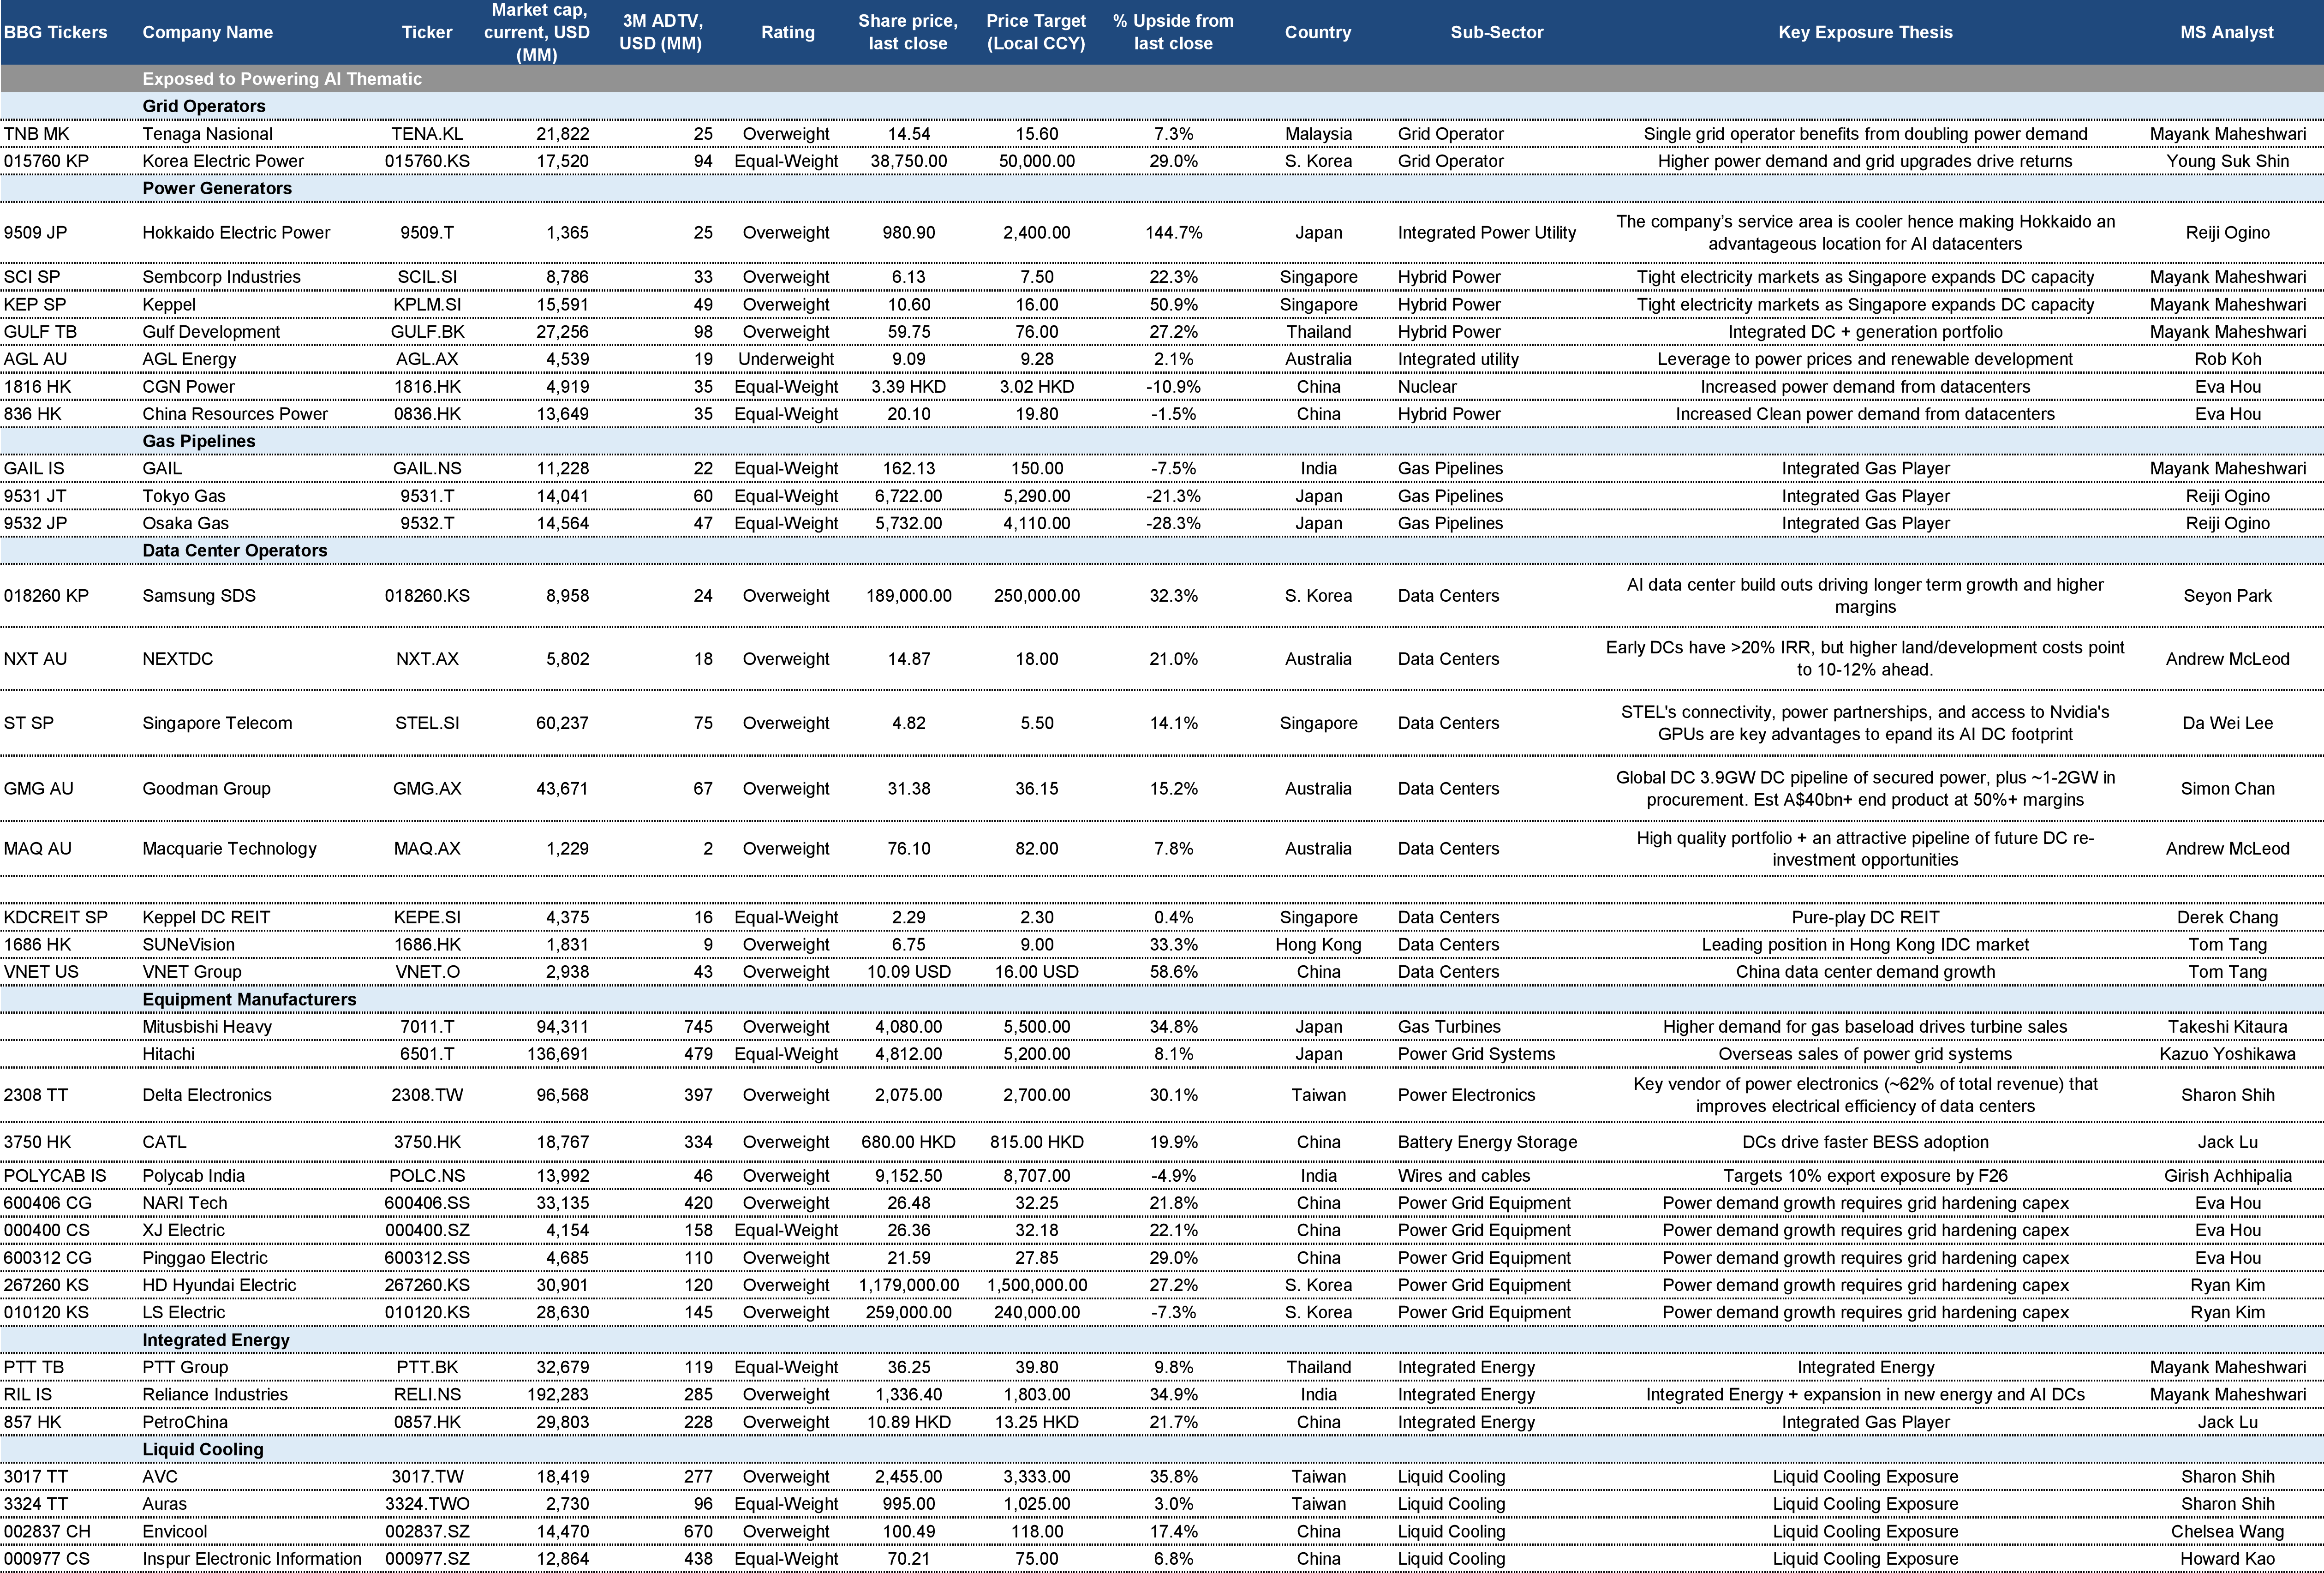Click the "CGN Power" company cell
The height and width of the screenshot is (1573, 2324).
tap(188, 387)
